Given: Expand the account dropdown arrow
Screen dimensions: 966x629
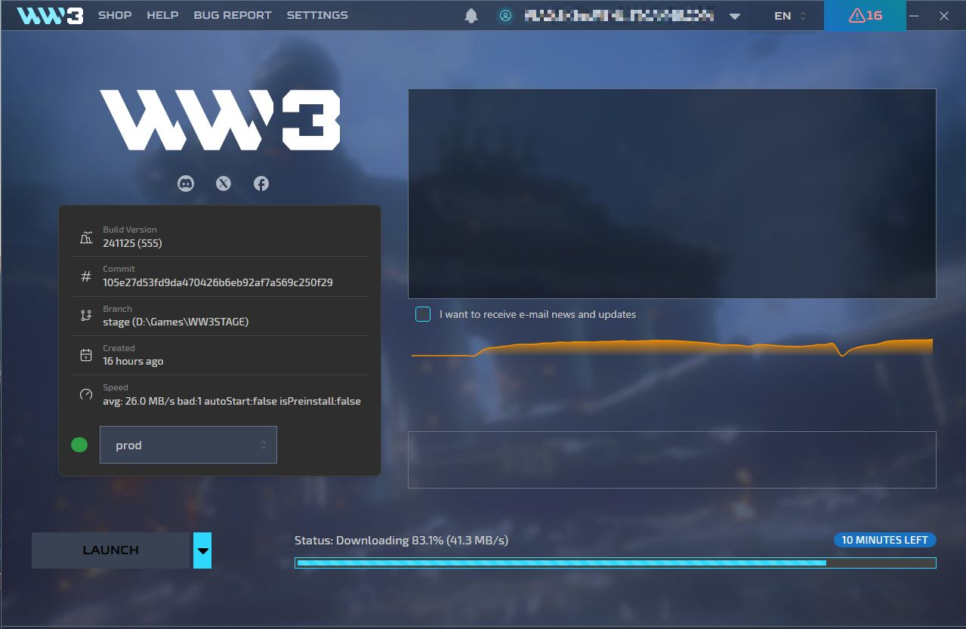Looking at the screenshot, I should pyautogui.click(x=735, y=16).
